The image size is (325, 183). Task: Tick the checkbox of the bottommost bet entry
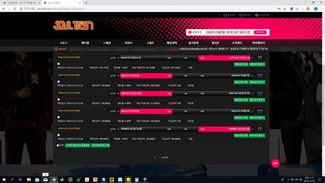(x=58, y=135)
